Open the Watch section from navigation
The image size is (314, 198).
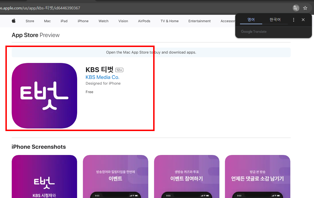(103, 21)
